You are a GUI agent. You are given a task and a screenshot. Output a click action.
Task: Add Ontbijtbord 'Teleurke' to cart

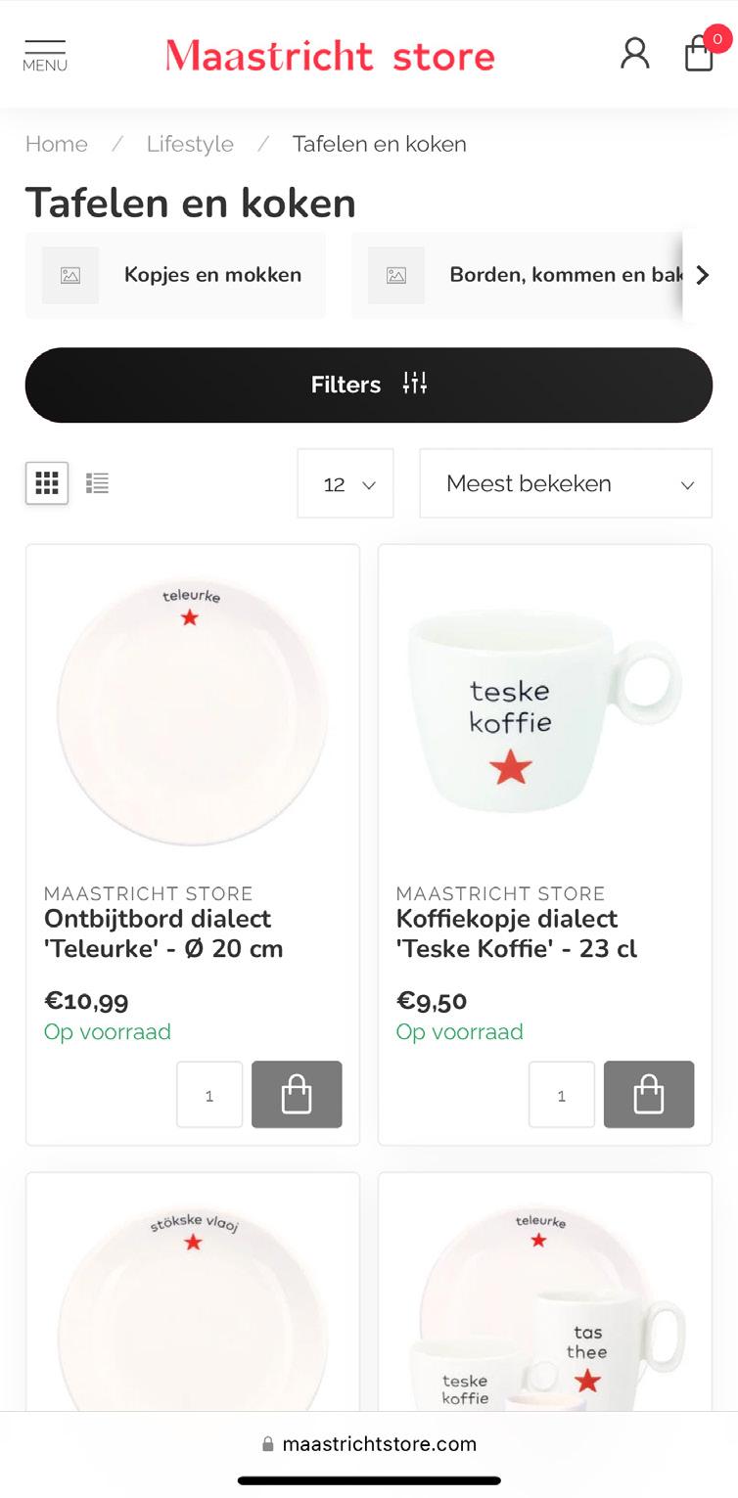[297, 1094]
